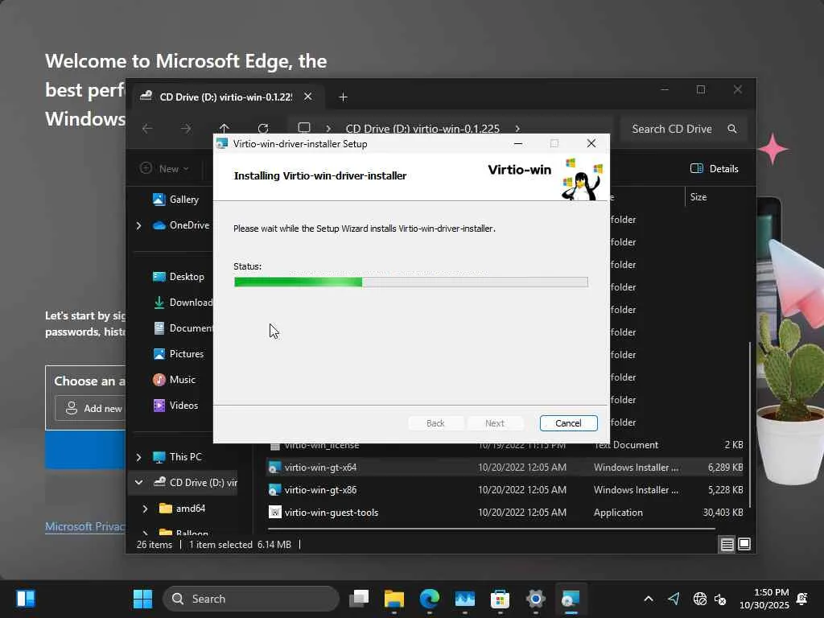Viewport: 824px width, 618px height.
Task: Open Task View from taskbar
Action: coord(359,599)
